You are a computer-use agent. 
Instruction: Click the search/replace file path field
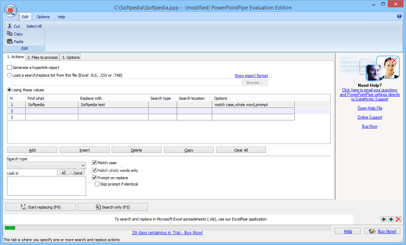point(127,82)
